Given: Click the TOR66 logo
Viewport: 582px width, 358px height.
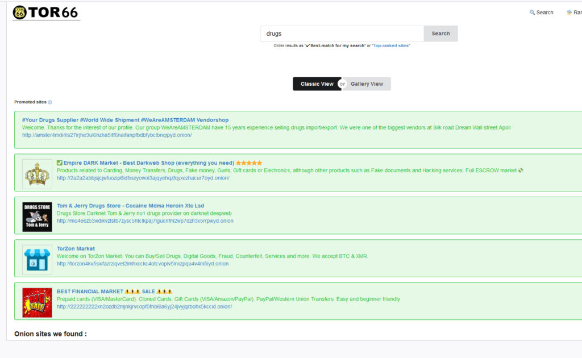Looking at the screenshot, I should pyautogui.click(x=45, y=12).
